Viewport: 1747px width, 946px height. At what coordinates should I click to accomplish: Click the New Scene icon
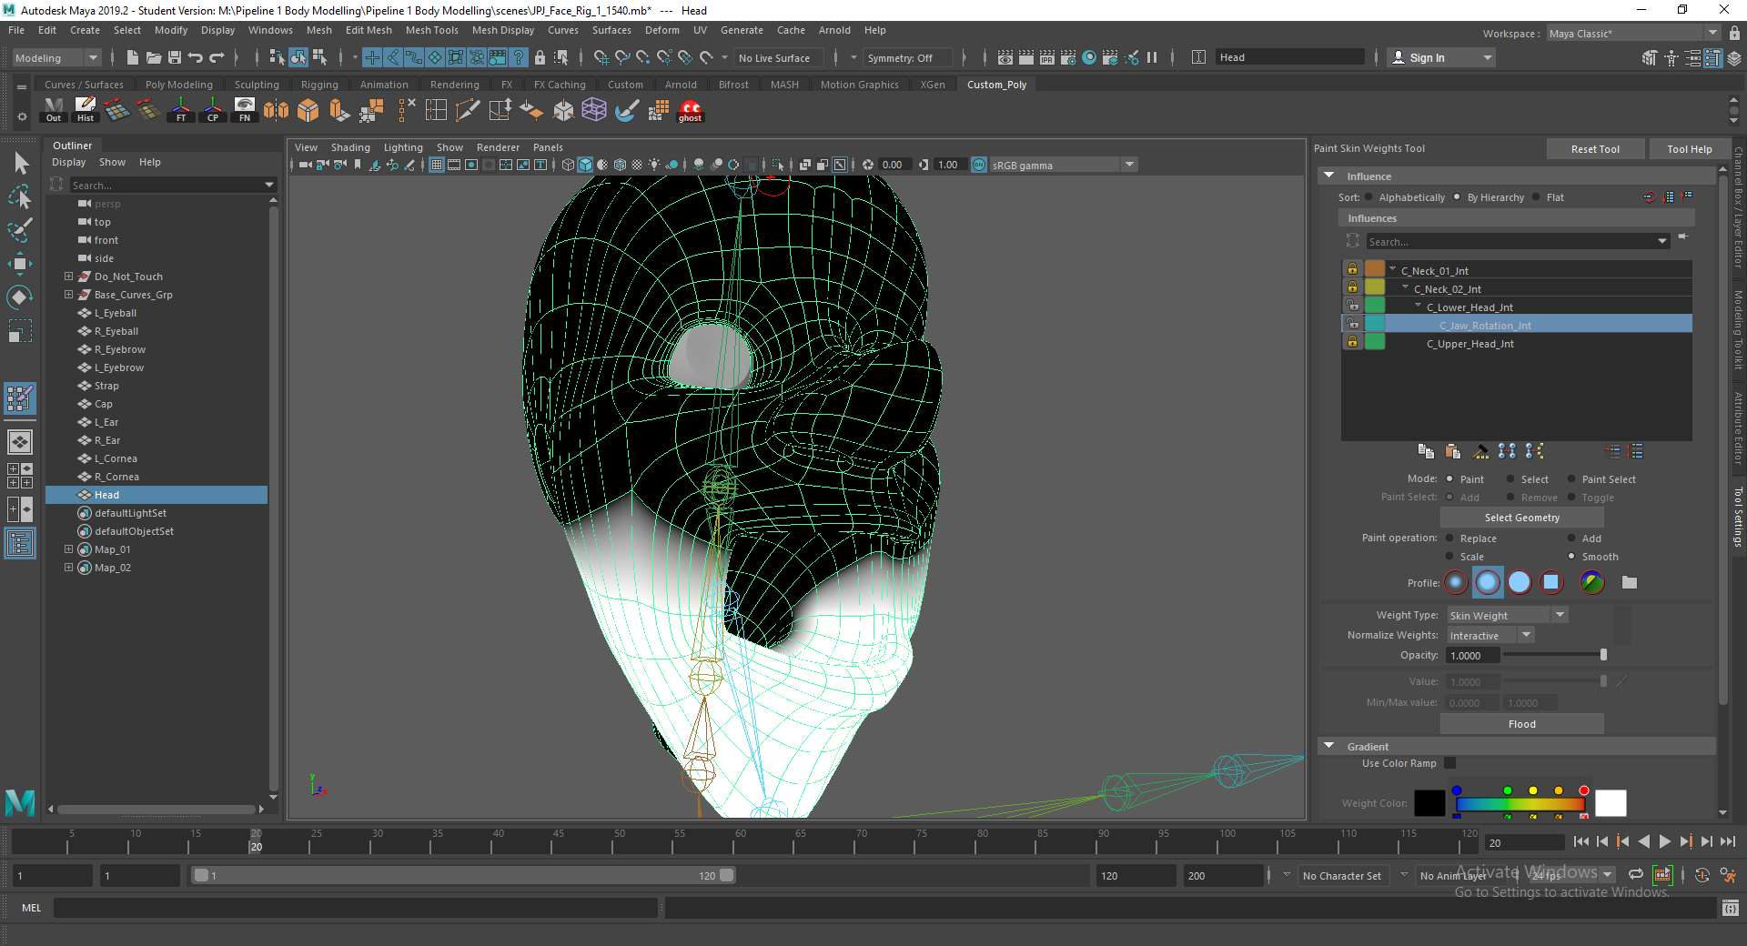point(133,57)
